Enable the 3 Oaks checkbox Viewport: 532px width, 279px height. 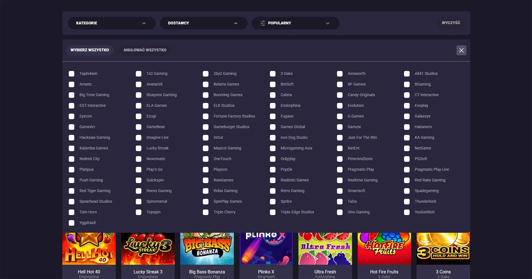[273, 74]
